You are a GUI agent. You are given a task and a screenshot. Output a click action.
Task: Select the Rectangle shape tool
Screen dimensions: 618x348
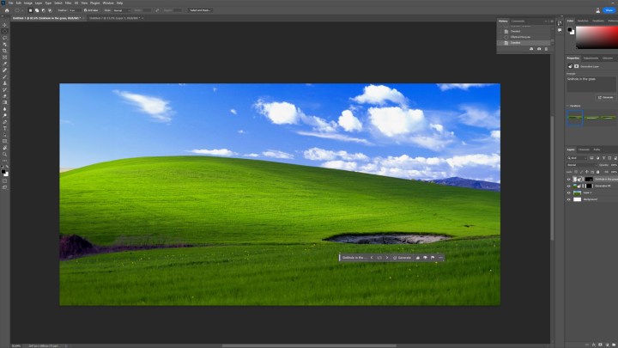[x=5, y=141]
